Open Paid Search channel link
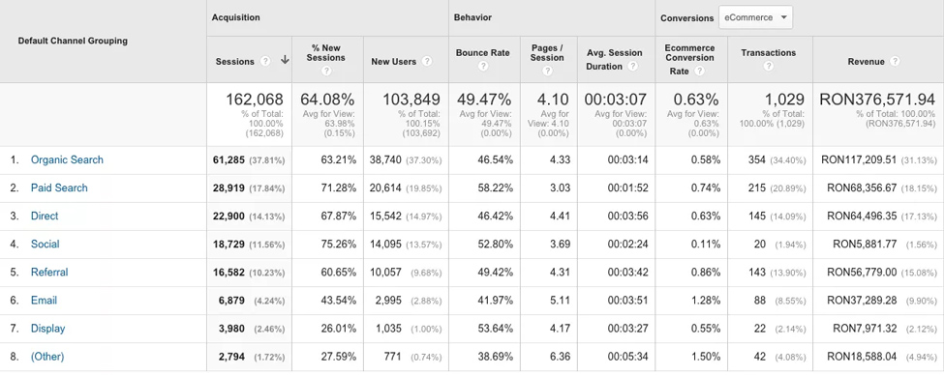Viewport: 944px width, 375px height. click(x=59, y=187)
